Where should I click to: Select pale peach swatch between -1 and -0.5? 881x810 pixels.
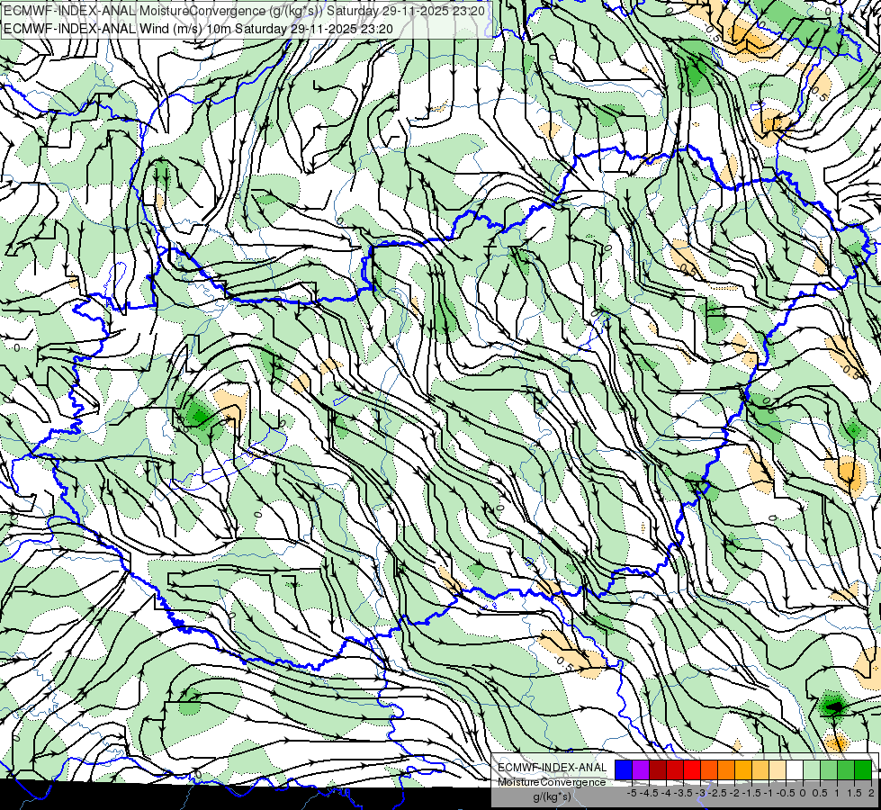coord(778,769)
